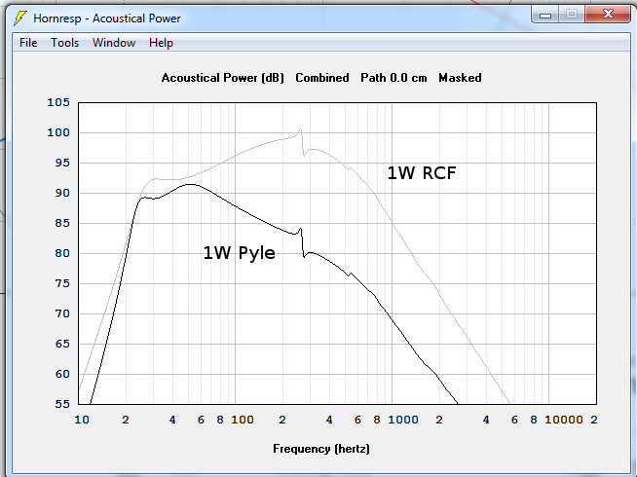Click the "Path 0.0 cm" header text

tap(393, 78)
